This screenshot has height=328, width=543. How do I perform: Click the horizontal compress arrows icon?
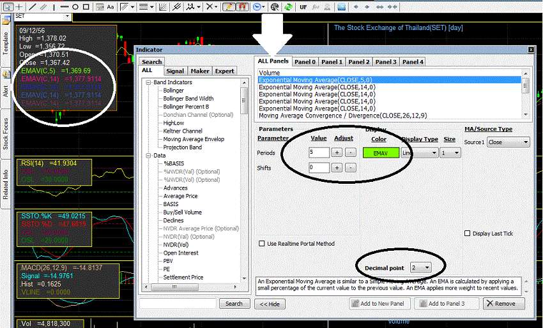392,6
